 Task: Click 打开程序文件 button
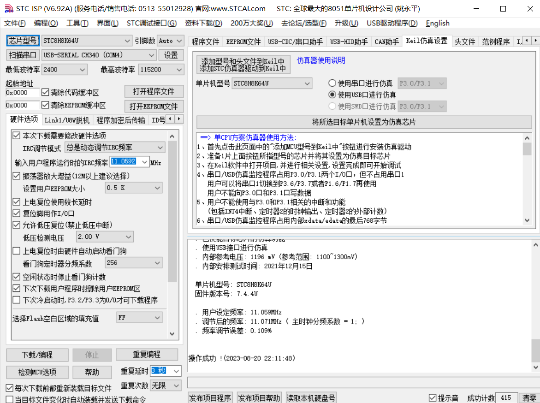154,91
